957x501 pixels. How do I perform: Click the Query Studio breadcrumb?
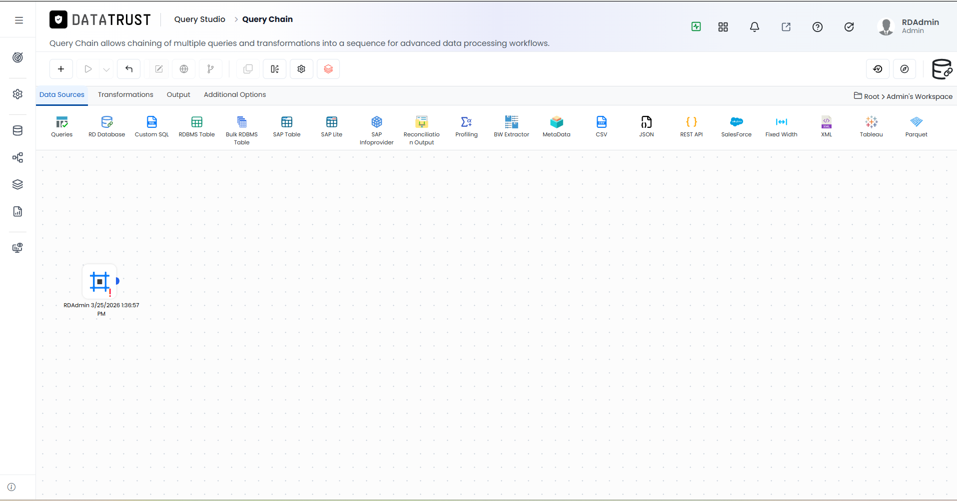[200, 19]
